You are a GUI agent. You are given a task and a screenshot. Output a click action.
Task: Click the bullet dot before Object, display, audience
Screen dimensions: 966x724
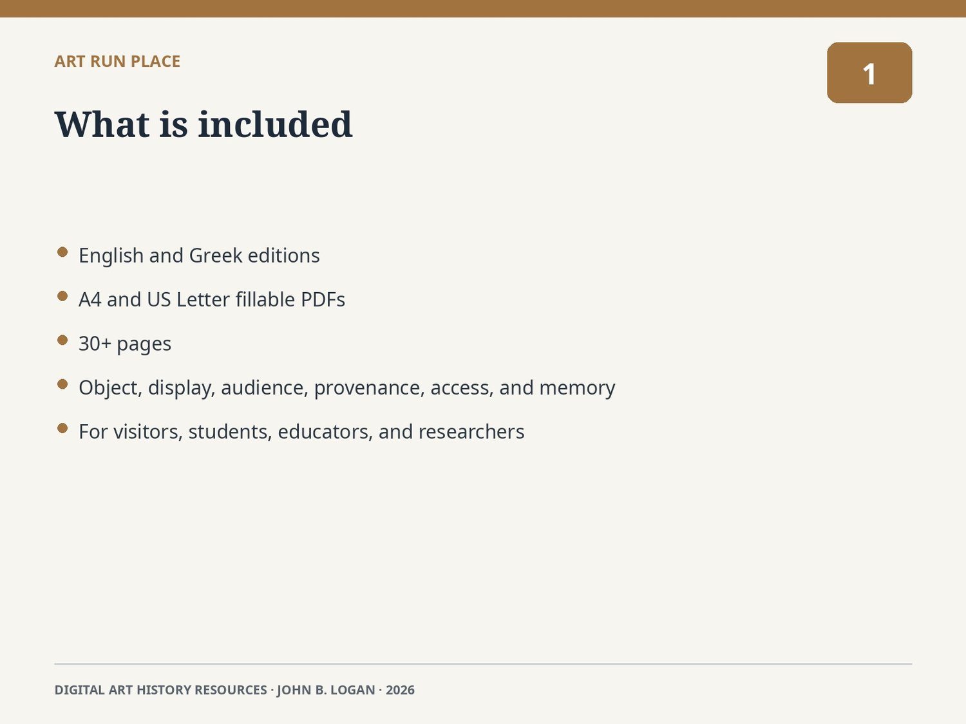62,384
